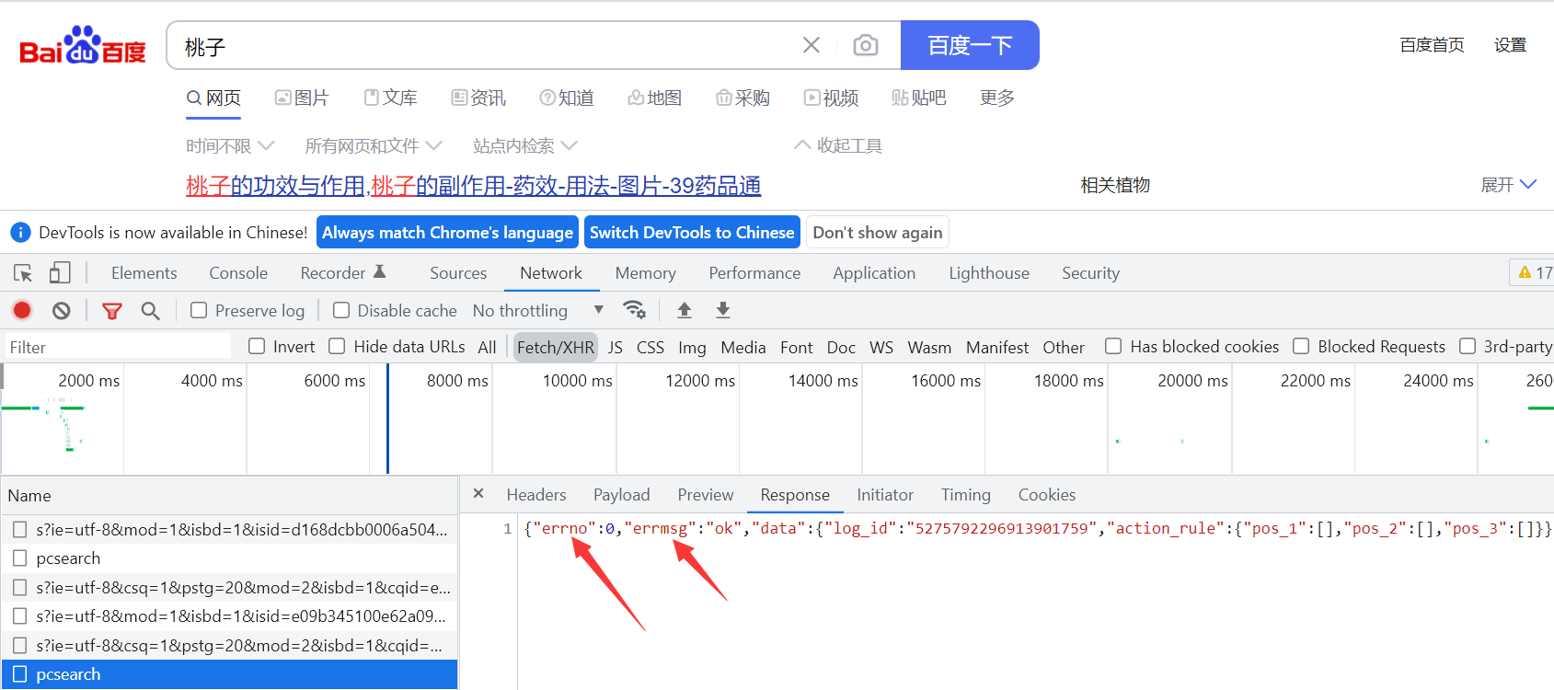Toggle the device toolbar icon
The height and width of the screenshot is (690, 1554).
(60, 273)
